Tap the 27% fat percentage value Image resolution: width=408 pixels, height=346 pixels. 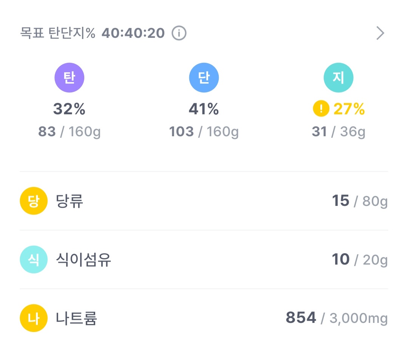pos(349,109)
